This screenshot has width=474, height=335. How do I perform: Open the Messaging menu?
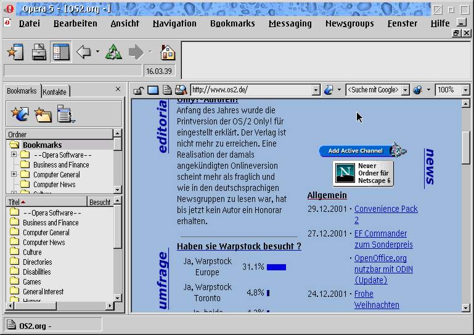[x=290, y=23]
